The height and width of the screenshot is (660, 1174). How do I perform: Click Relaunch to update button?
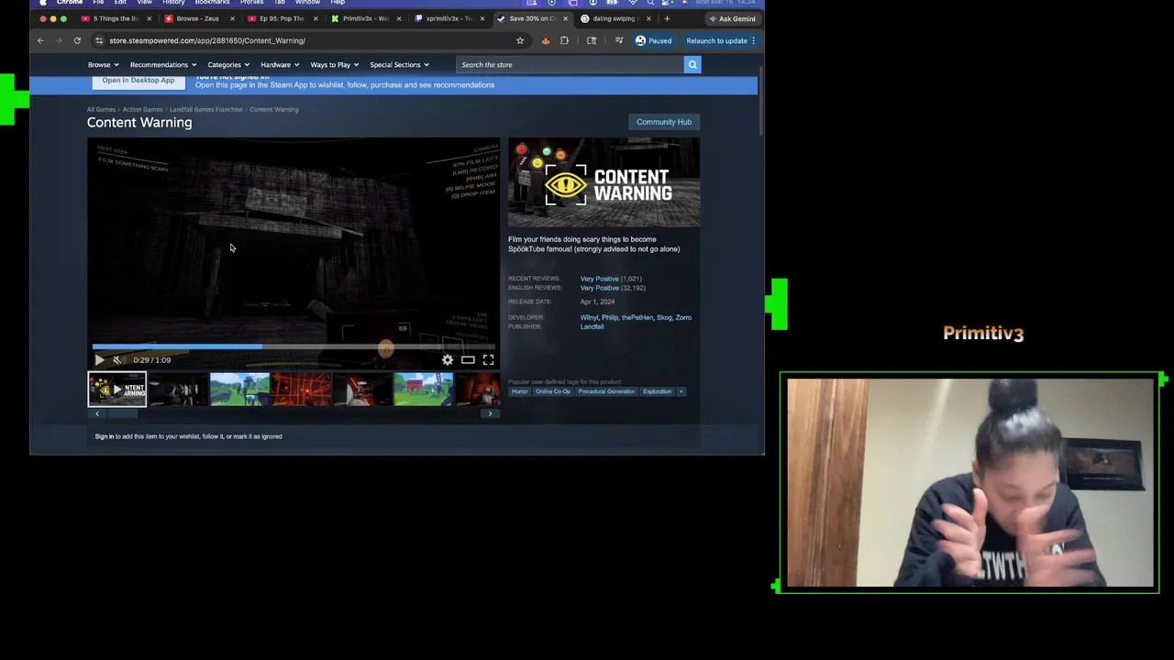coord(721,40)
